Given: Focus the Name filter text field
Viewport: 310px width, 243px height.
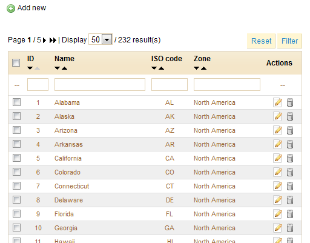Looking at the screenshot, I should click(100, 84).
